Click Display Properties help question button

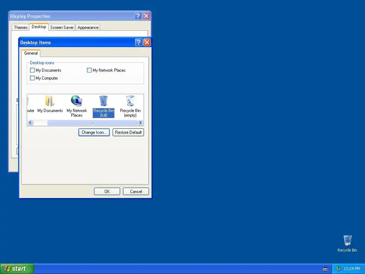[138, 16]
